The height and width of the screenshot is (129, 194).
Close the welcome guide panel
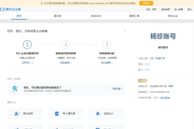(125, 31)
